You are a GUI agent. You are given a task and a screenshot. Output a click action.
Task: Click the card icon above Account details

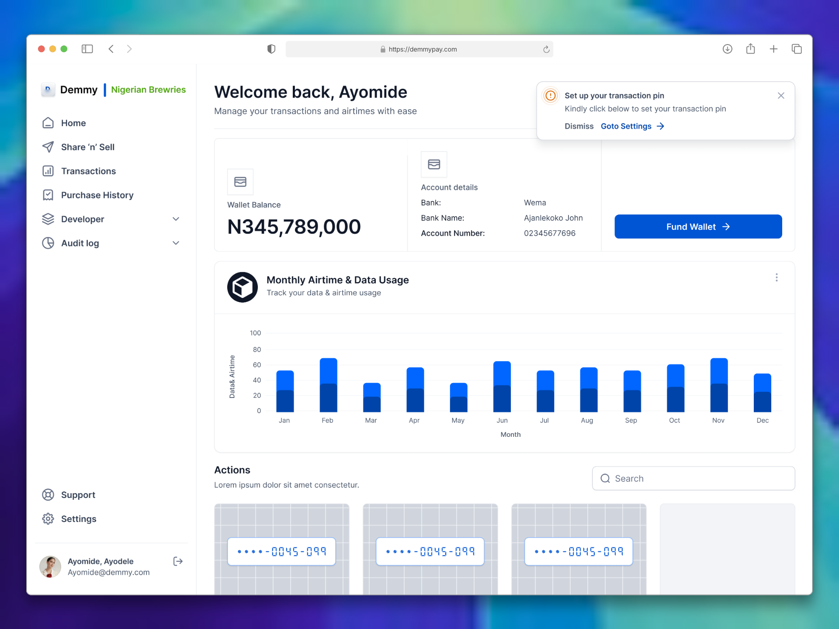[x=433, y=165]
